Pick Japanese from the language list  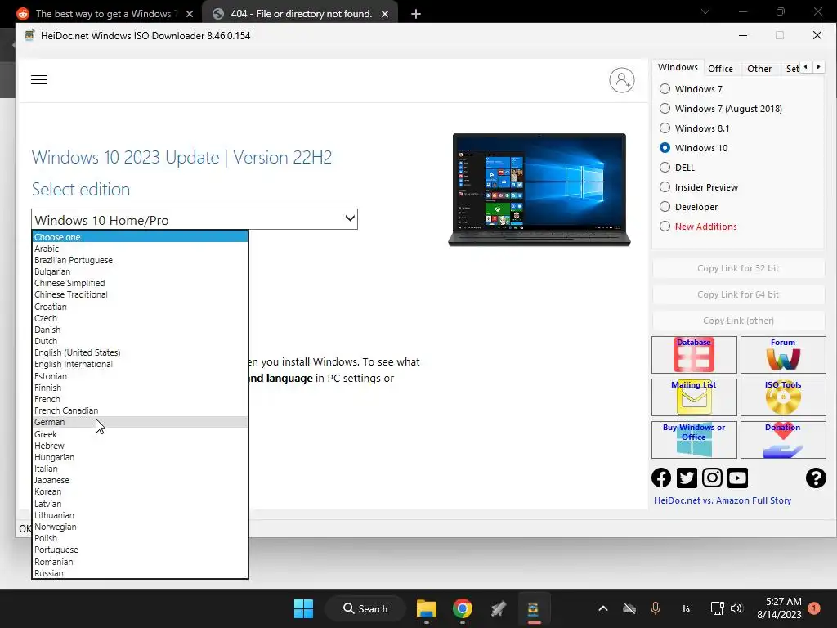tap(140, 480)
